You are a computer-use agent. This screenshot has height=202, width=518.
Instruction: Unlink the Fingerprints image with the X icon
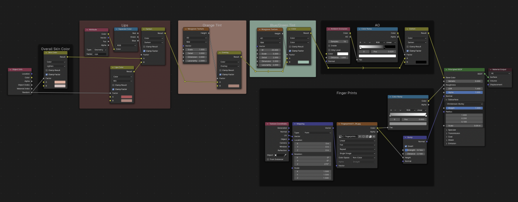tap(374, 136)
